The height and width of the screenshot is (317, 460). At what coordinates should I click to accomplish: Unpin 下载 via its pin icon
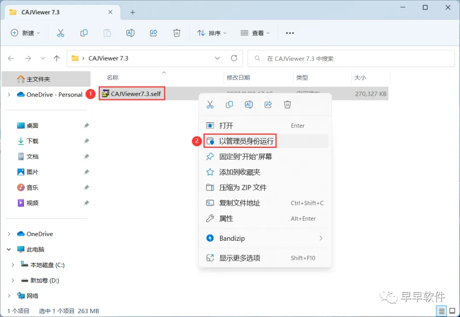tap(86, 141)
